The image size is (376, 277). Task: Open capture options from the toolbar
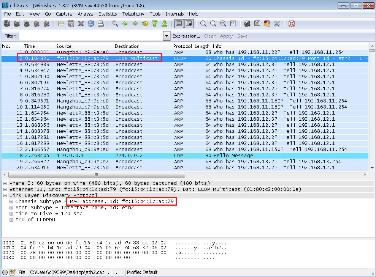pyautogui.click(x=17, y=24)
